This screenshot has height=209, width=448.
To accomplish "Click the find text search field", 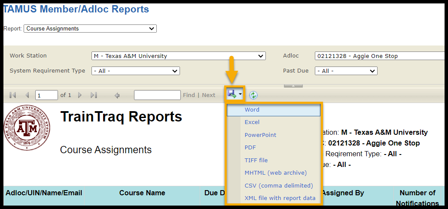I will [157, 95].
